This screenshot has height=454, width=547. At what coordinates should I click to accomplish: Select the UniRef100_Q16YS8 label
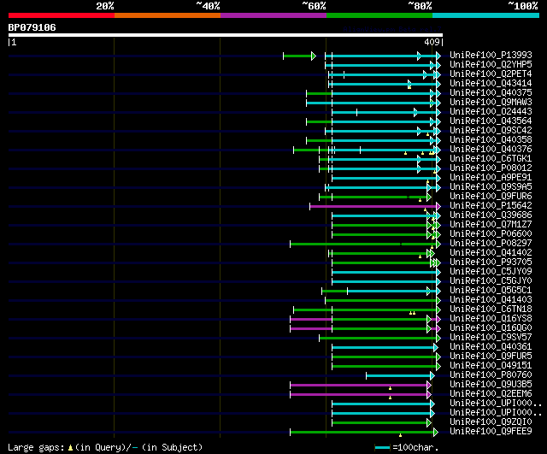491,319
